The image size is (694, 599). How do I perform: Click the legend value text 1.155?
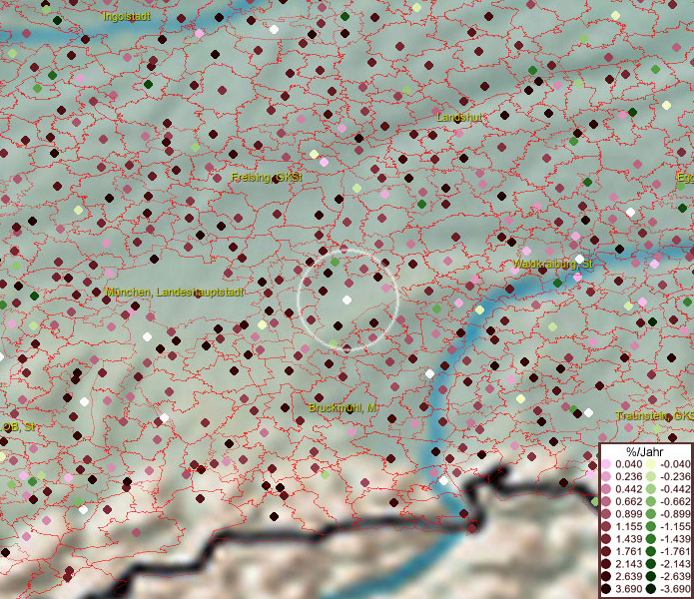click(629, 526)
